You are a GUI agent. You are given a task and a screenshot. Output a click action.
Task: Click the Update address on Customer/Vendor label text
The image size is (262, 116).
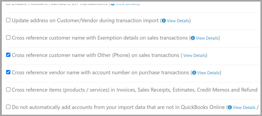click(x=85, y=21)
